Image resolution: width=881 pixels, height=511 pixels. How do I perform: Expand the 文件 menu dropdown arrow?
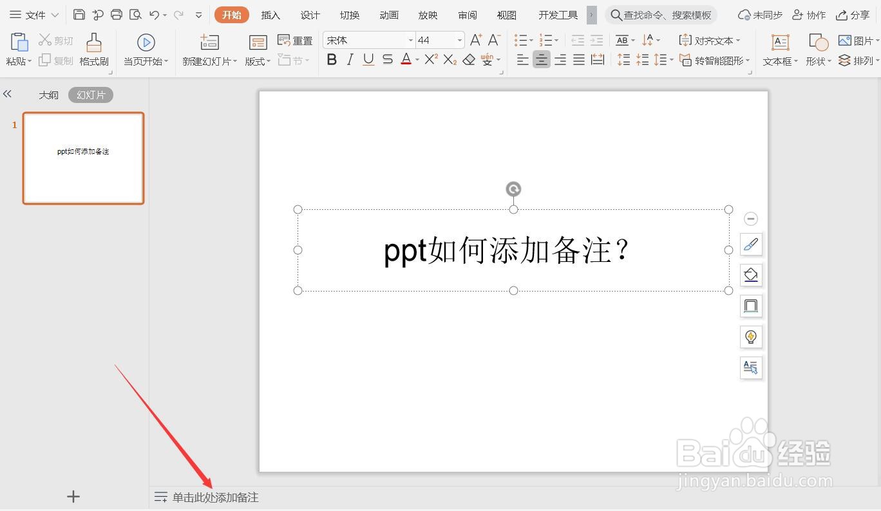[x=55, y=14]
